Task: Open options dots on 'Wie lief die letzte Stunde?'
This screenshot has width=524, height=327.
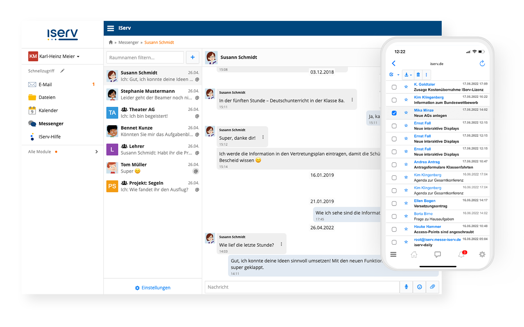Action: 281,244
